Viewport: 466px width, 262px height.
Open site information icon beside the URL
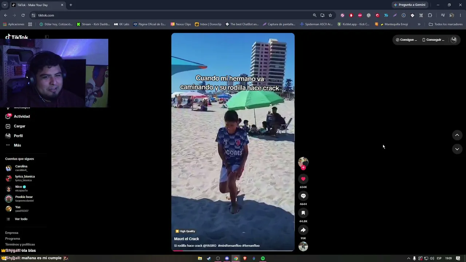[x=33, y=15]
